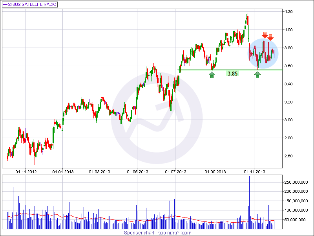
Task: Click the 01-05-2013 date axis label
Action: pos(138,172)
